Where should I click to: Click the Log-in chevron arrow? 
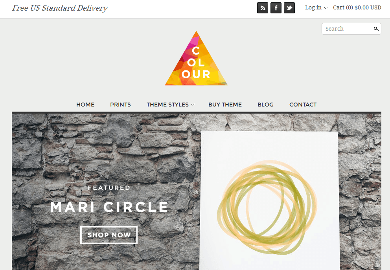pos(326,8)
